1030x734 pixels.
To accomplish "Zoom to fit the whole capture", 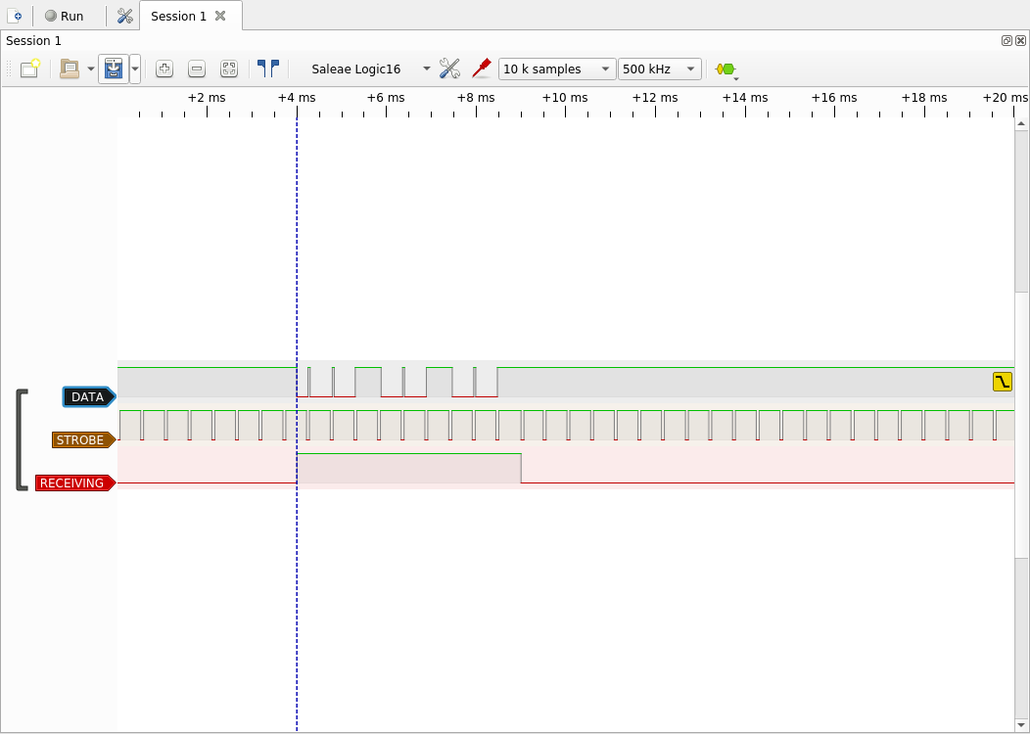I will [x=229, y=69].
